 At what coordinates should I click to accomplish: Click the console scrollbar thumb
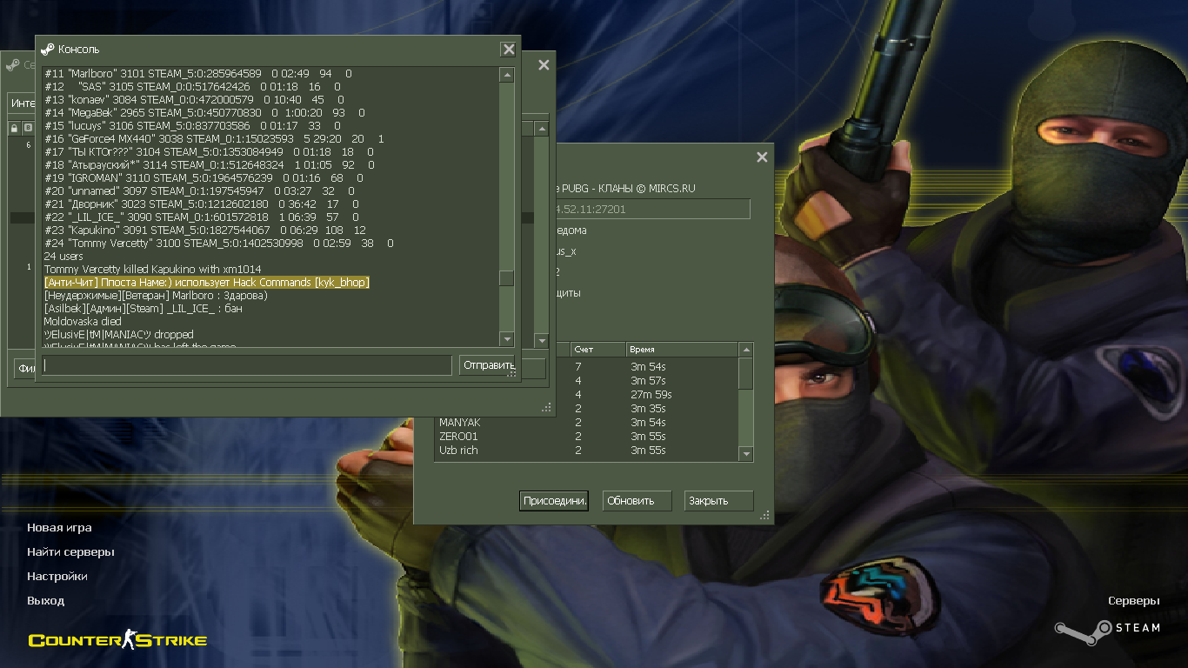[x=506, y=278]
